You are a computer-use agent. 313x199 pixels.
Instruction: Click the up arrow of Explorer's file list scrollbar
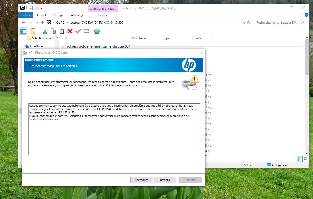tap(307, 38)
